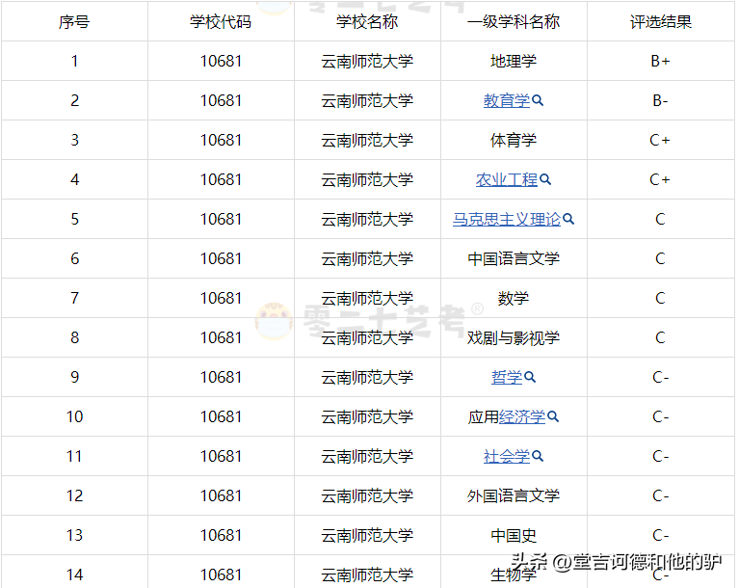Follow the 马克思主义理论 link
The image size is (739, 588).
(x=506, y=220)
